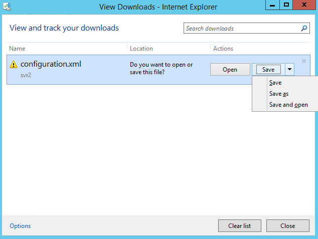Click the Actions column header
Viewport: 318px width, 239px height.
[x=223, y=49]
